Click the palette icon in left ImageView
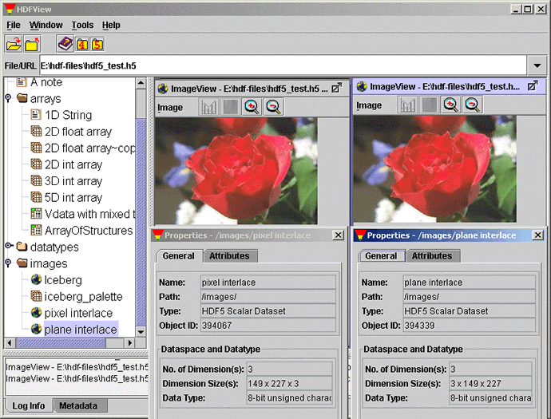Screen dimensions: 551x419 [x=231, y=106]
